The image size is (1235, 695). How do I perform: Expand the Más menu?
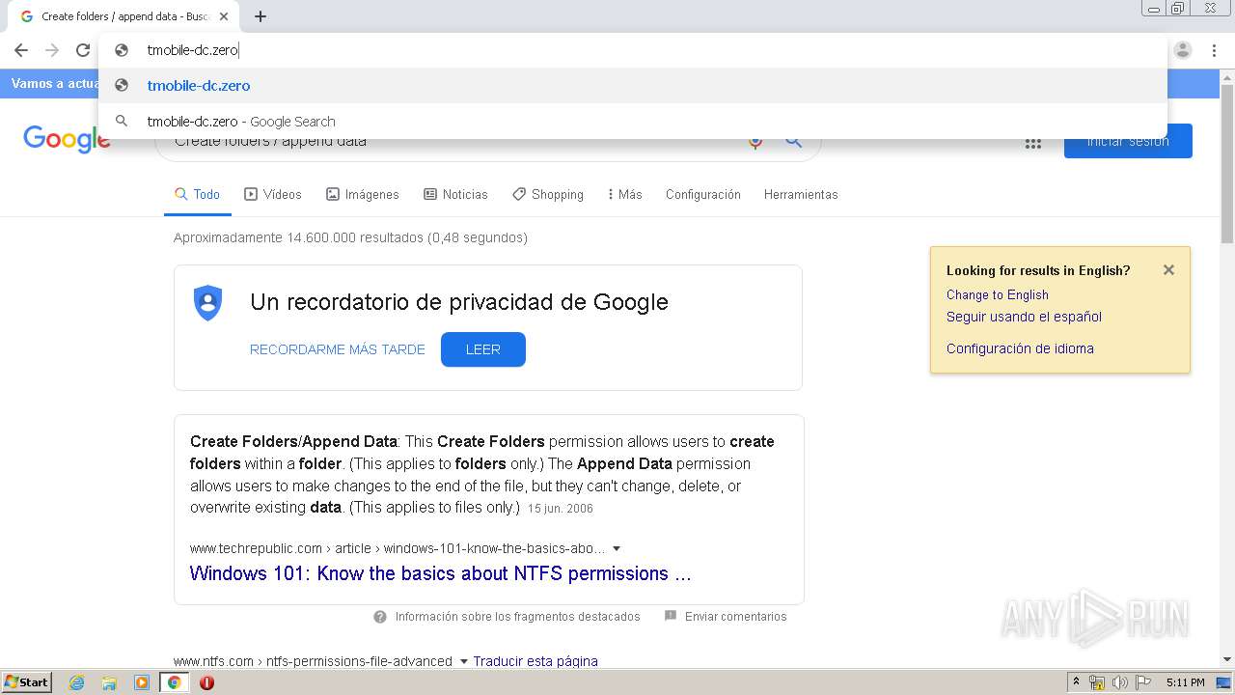pos(624,194)
